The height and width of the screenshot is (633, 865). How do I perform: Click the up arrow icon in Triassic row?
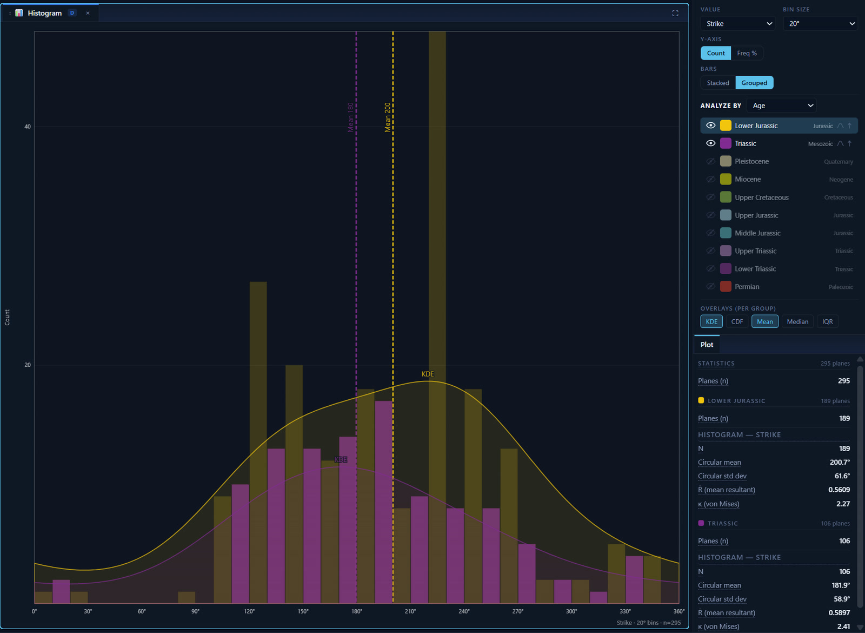pyautogui.click(x=849, y=143)
